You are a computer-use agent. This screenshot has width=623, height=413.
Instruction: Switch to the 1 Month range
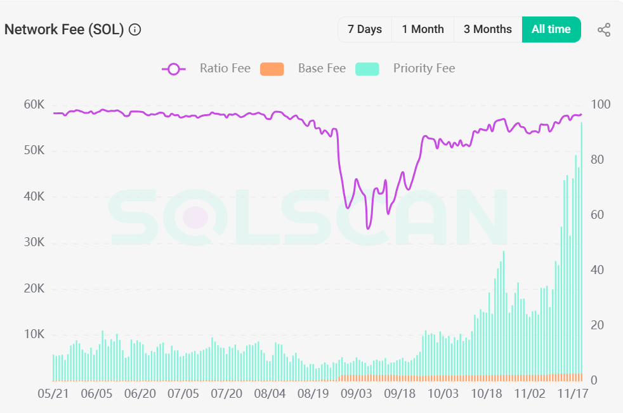tap(423, 29)
